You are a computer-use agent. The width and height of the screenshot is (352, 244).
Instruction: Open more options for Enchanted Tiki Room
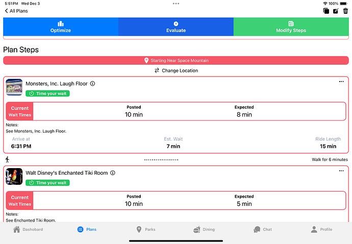pyautogui.click(x=341, y=171)
